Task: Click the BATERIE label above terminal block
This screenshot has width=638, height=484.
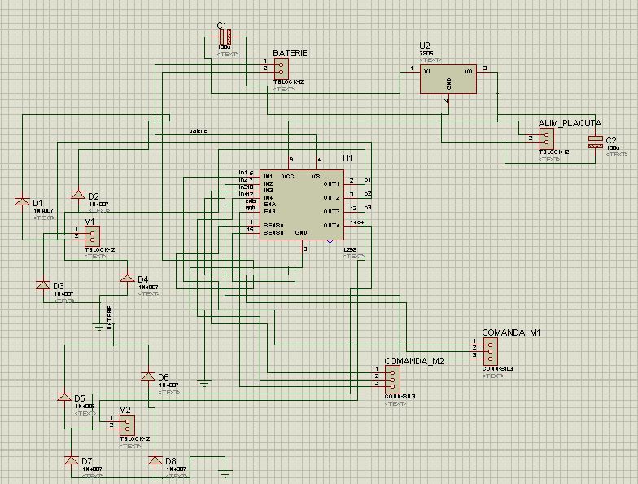Action: click(x=290, y=53)
